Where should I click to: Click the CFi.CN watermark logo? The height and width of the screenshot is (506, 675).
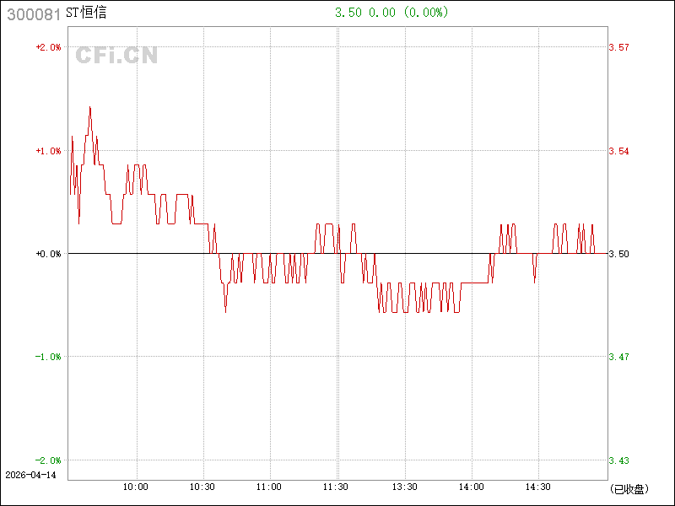[117, 56]
